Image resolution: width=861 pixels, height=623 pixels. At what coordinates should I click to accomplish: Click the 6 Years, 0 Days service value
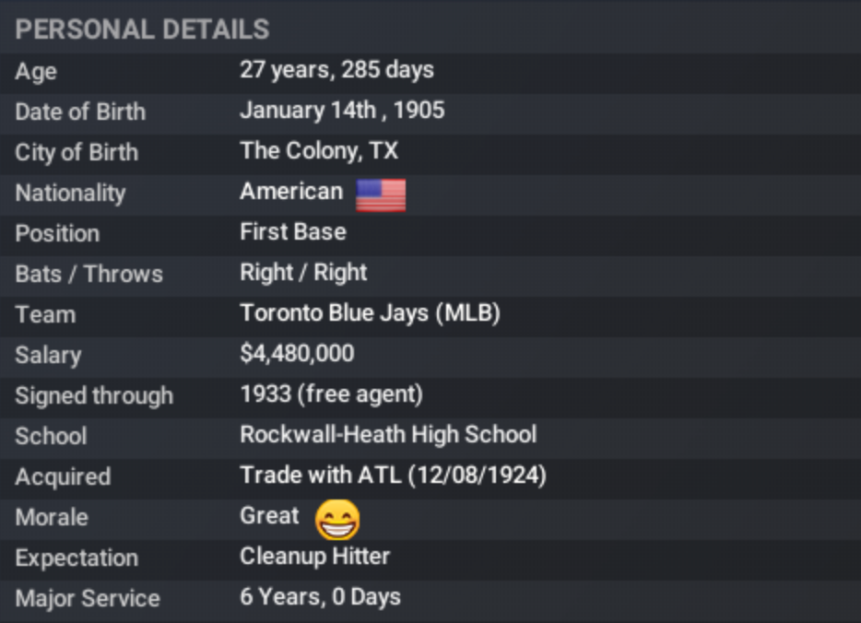tap(320, 597)
